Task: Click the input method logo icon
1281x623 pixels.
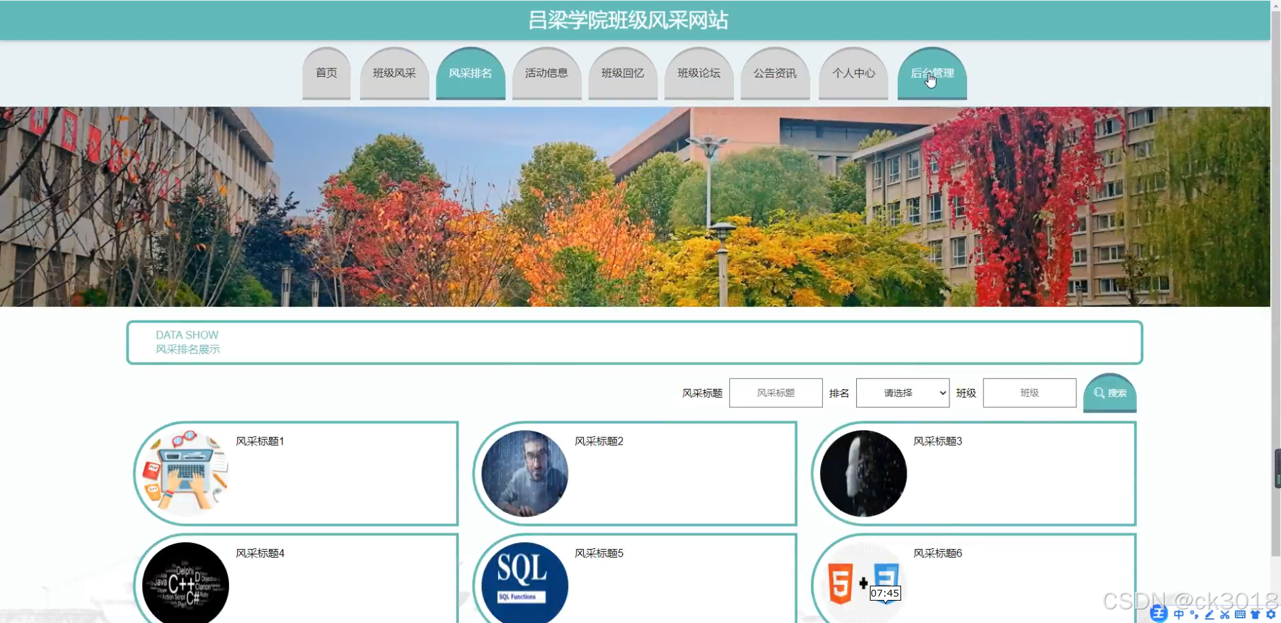Action: click(1159, 614)
